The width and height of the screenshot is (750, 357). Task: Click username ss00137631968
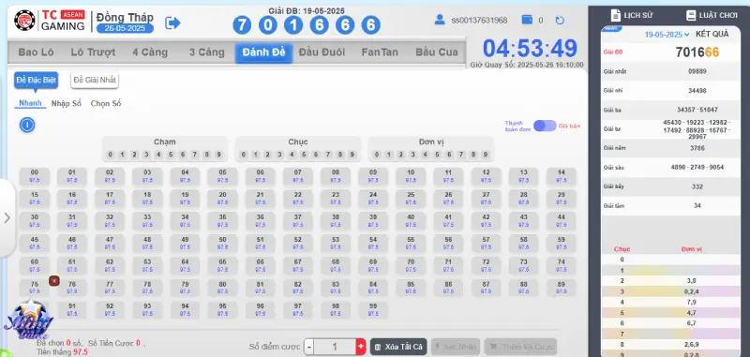point(479,20)
